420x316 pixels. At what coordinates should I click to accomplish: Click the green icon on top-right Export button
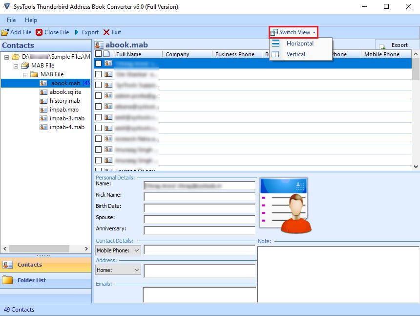382,46
